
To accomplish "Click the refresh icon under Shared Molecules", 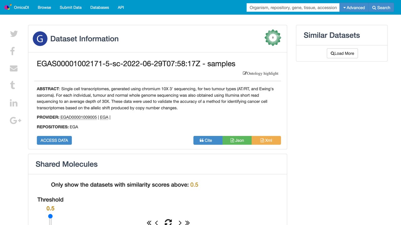I will pyautogui.click(x=168, y=222).
